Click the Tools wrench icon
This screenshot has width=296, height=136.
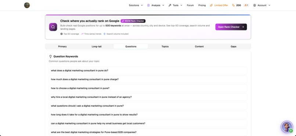tap(170, 5)
